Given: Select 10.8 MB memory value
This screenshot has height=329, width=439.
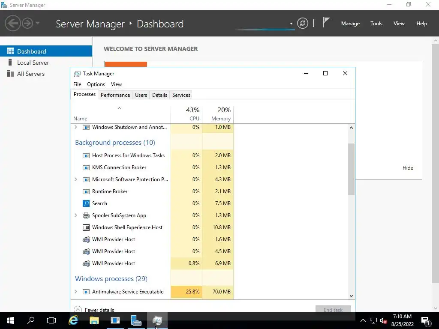Looking at the screenshot, I should pos(222,227).
